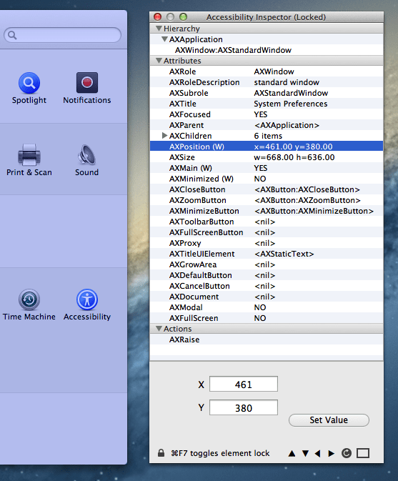Open the Accessibility preference pane
398x481 pixels.
[87, 304]
